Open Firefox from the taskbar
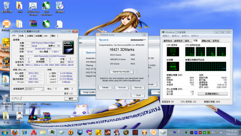 coord(15,132)
